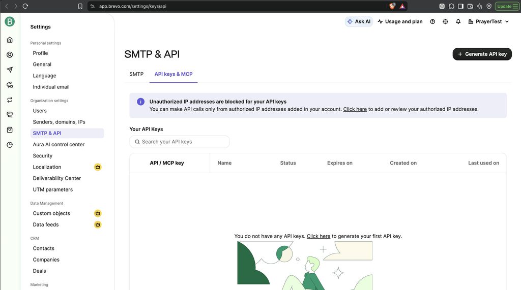Image resolution: width=521 pixels, height=290 pixels.
Task: Open the Brave Wallet icon
Action: pyautogui.click(x=470, y=6)
